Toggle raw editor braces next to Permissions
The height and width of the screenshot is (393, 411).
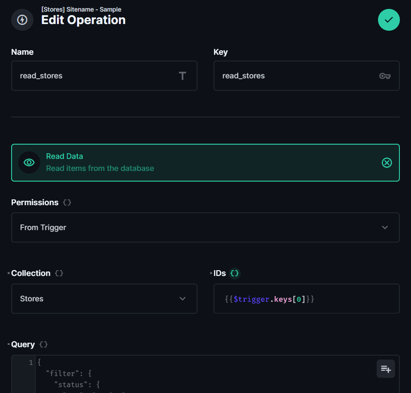(x=67, y=203)
